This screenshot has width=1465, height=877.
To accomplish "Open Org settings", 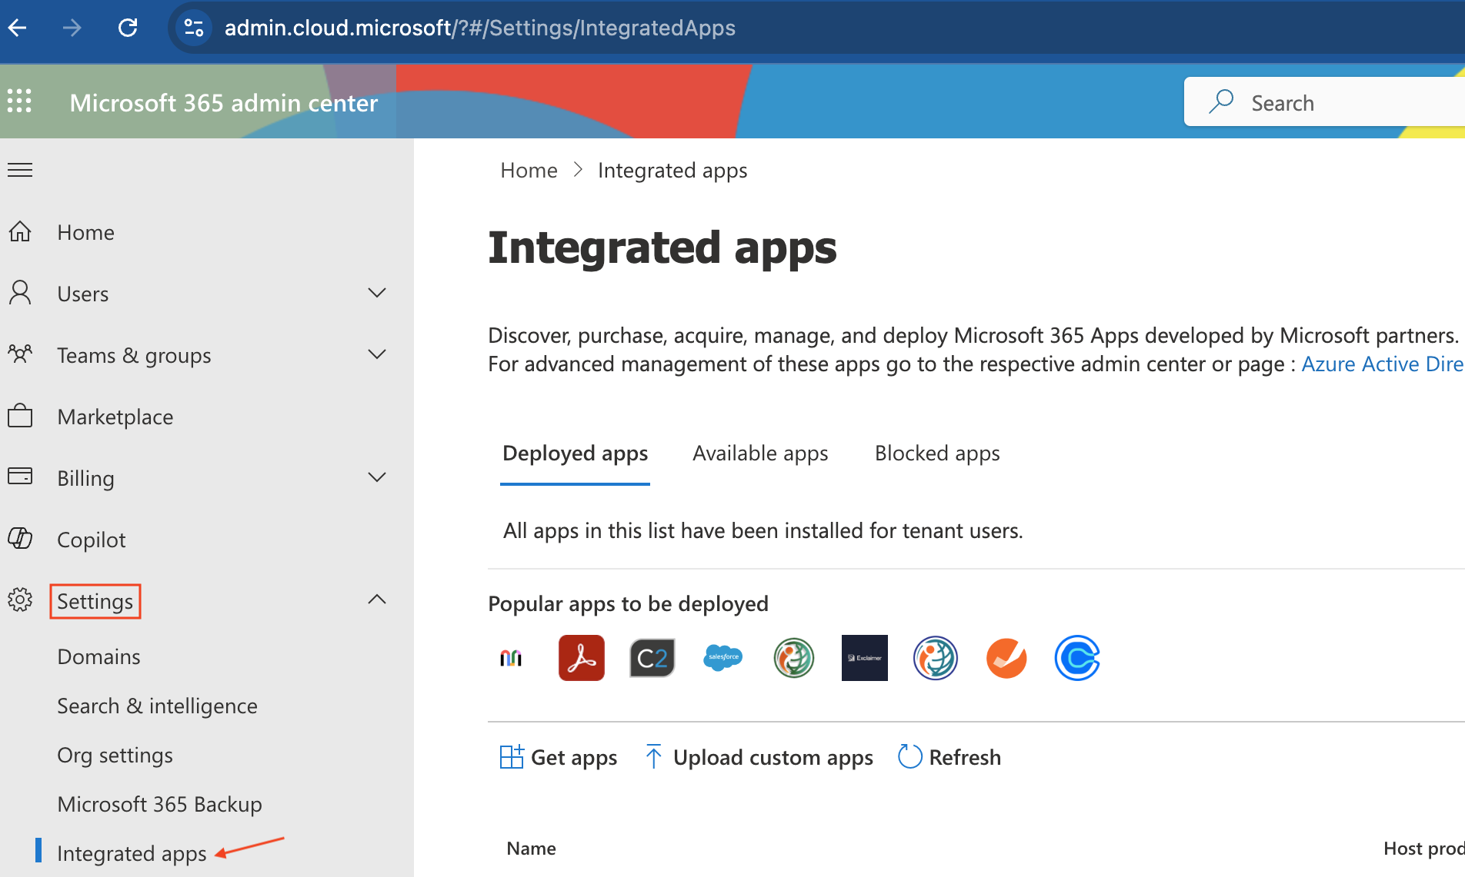I will click(115, 755).
